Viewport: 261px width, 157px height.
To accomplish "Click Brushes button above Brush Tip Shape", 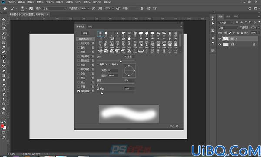I will 85,33.
